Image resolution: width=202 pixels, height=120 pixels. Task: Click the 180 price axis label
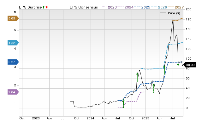tap(189, 19)
